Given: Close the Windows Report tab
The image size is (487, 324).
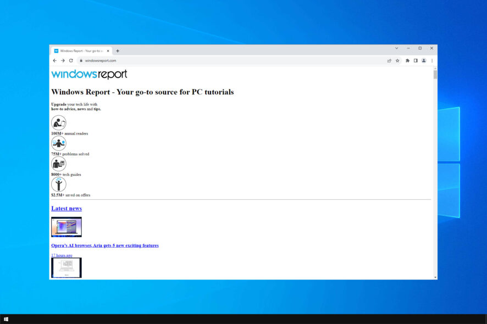Looking at the screenshot, I should coord(108,51).
